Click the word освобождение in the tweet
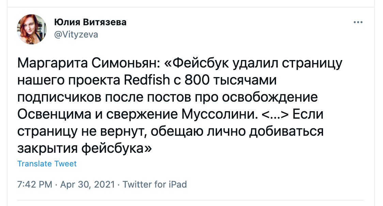Image resolution: width=383 pixels, height=206 pixels. (270, 97)
